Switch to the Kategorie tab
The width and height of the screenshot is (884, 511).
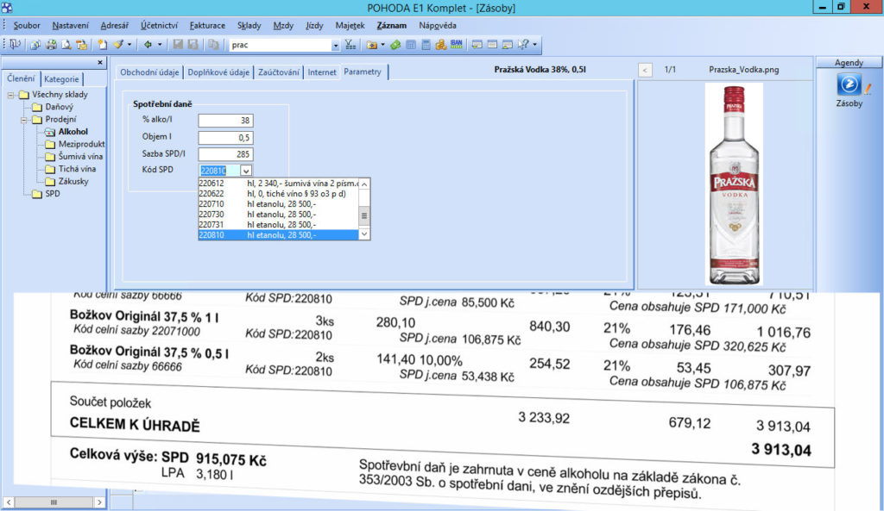[61, 79]
